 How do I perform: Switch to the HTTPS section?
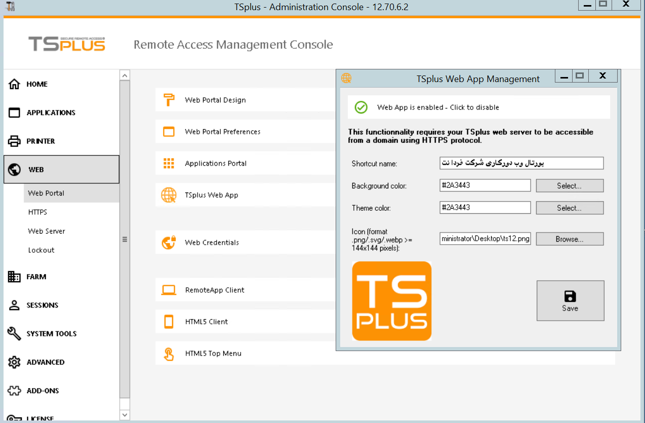tap(37, 212)
